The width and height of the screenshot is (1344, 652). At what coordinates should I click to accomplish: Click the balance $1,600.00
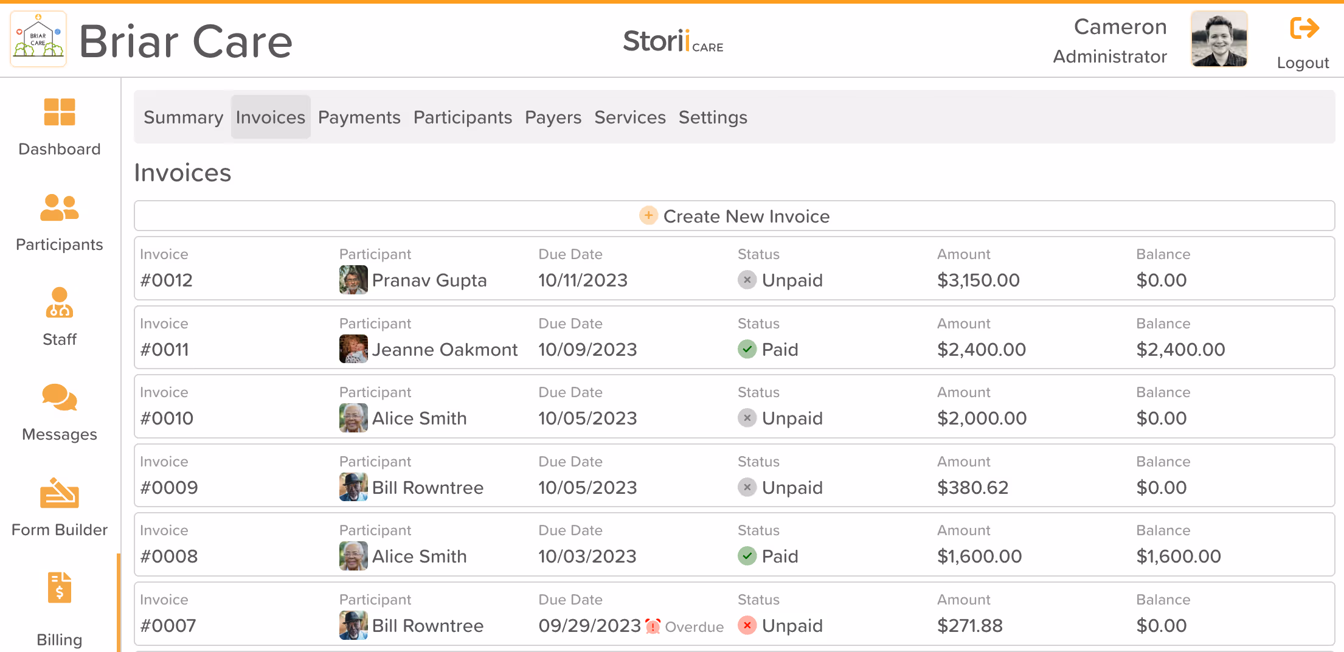[1179, 556]
